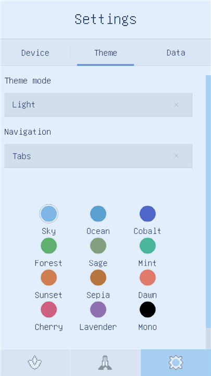Pick the Sunset orange swatch
Screen dimensions: 211x376
[x=49, y=277]
